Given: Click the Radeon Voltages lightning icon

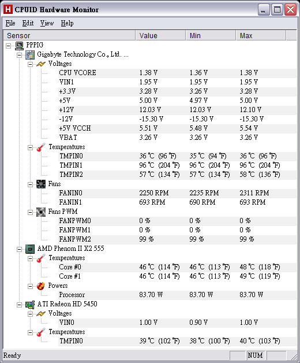Looking at the screenshot, I should click(41, 314).
